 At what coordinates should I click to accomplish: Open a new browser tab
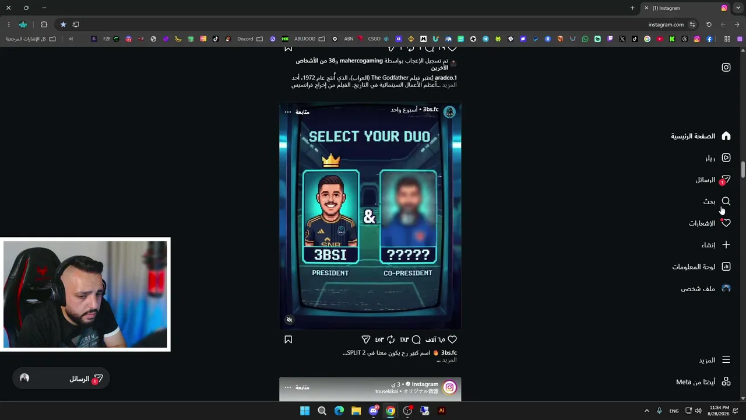[632, 8]
